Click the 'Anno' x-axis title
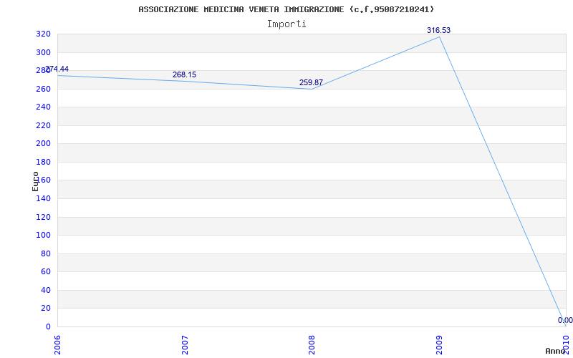The width and height of the screenshot is (573, 358). coord(555,351)
